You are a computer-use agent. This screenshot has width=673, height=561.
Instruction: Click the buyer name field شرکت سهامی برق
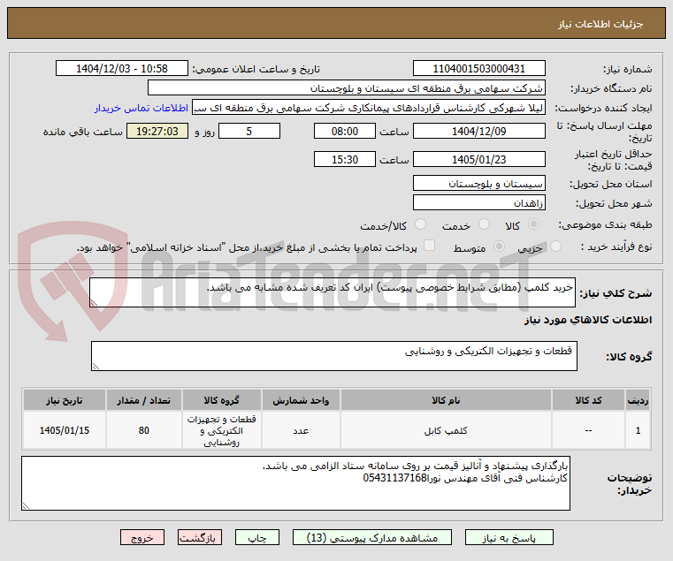point(347,88)
